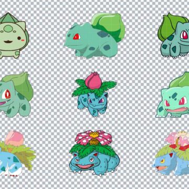The image size is (189, 189).
Task: Select the Venusaur with the yellow eye
Action: 171,153
